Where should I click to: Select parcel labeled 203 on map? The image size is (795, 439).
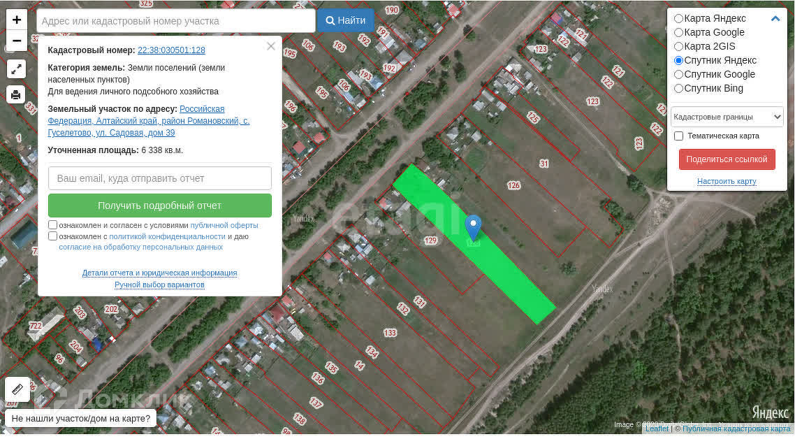click(x=80, y=312)
